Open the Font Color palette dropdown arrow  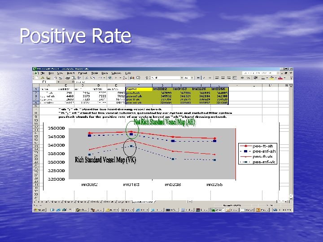click(x=284, y=78)
